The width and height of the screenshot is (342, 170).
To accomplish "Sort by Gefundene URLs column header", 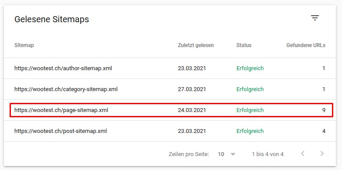I will pos(306,45).
